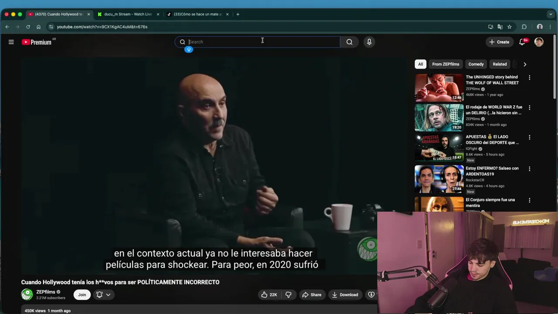Image resolution: width=558 pixels, height=314 pixels.
Task: Go to YouTube Premium home logo
Action: pyautogui.click(x=37, y=42)
